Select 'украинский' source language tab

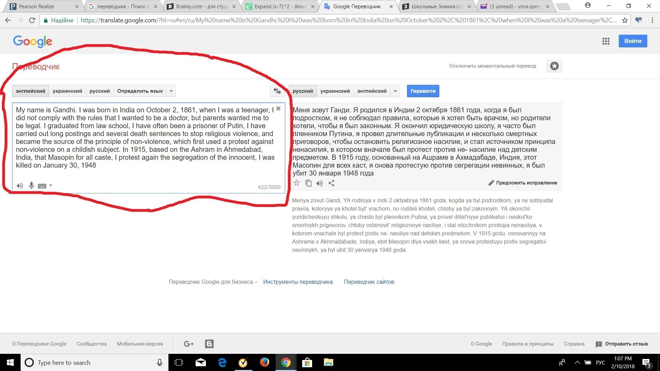(x=67, y=91)
